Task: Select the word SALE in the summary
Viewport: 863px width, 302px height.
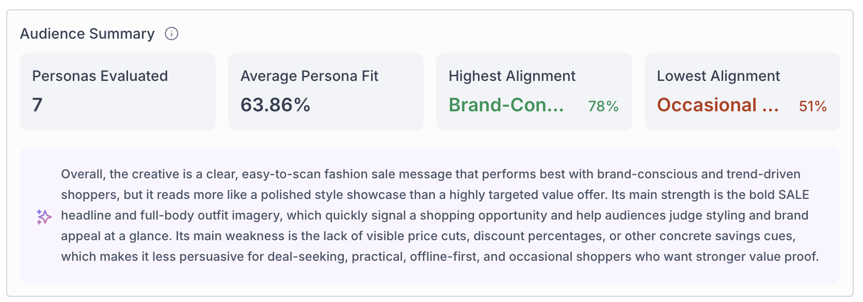Action: (794, 195)
